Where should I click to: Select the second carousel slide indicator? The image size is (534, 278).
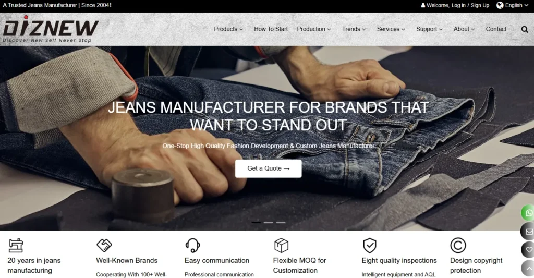click(x=269, y=223)
